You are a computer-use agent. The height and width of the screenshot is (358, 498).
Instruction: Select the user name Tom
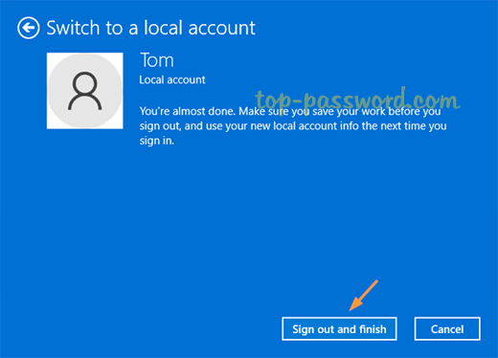coord(157,60)
